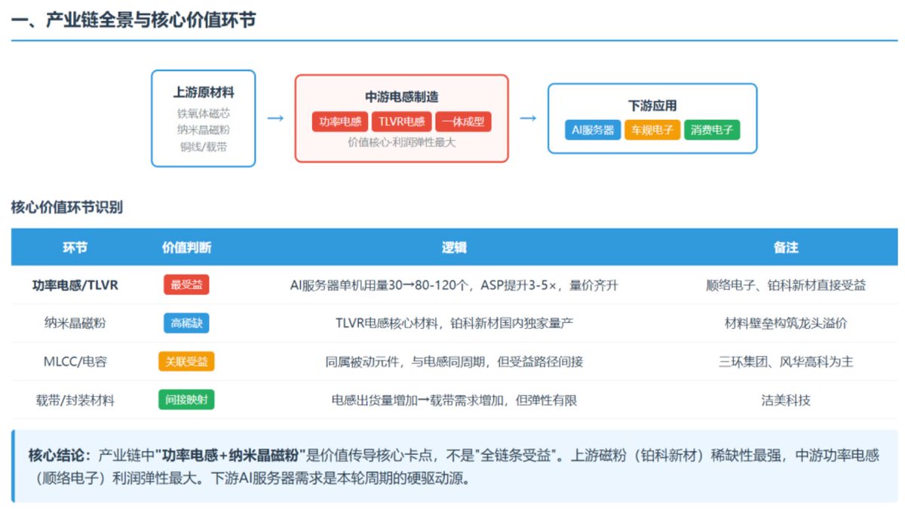This screenshot has height=510, width=905.
Task: Click the 最受益 red badge
Action: [186, 285]
